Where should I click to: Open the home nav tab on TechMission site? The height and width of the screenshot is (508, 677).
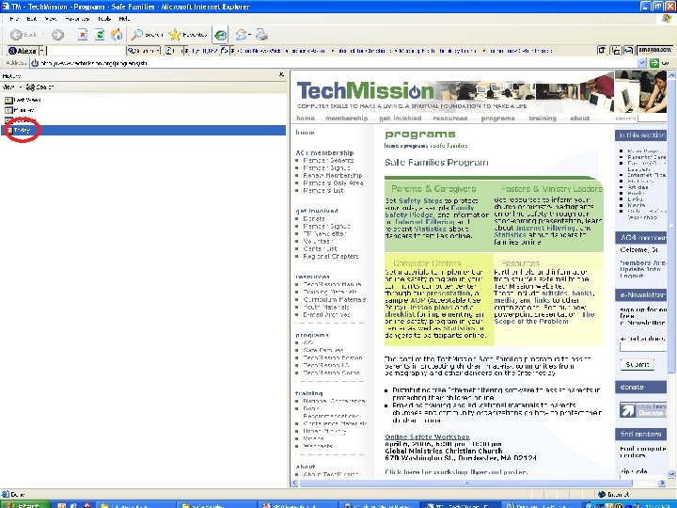tap(306, 119)
